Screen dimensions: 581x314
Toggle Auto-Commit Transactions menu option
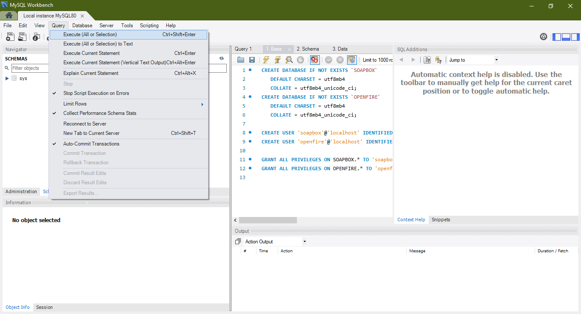pos(129,144)
